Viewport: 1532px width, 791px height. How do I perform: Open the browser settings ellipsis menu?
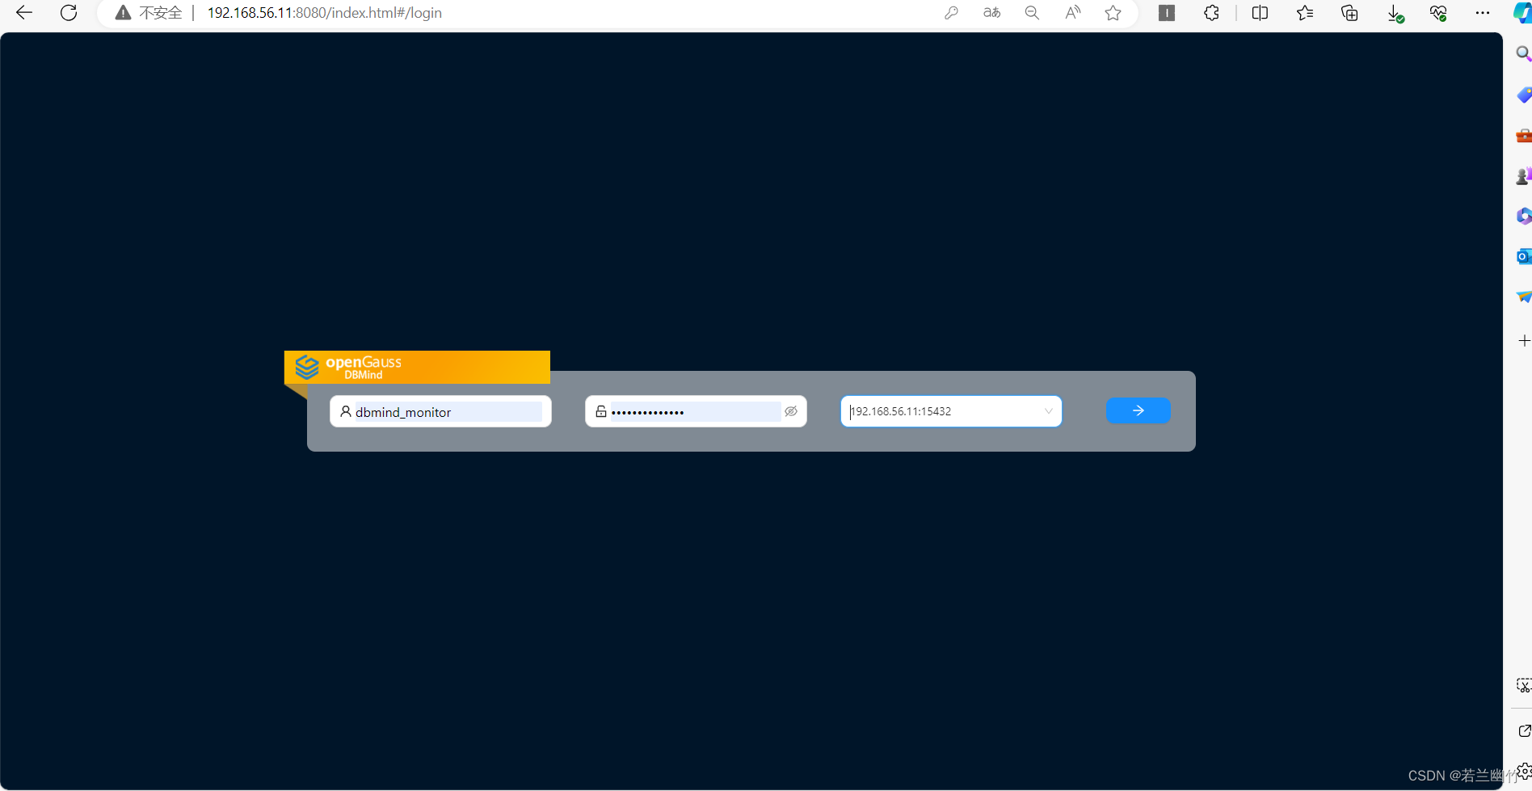click(x=1483, y=13)
